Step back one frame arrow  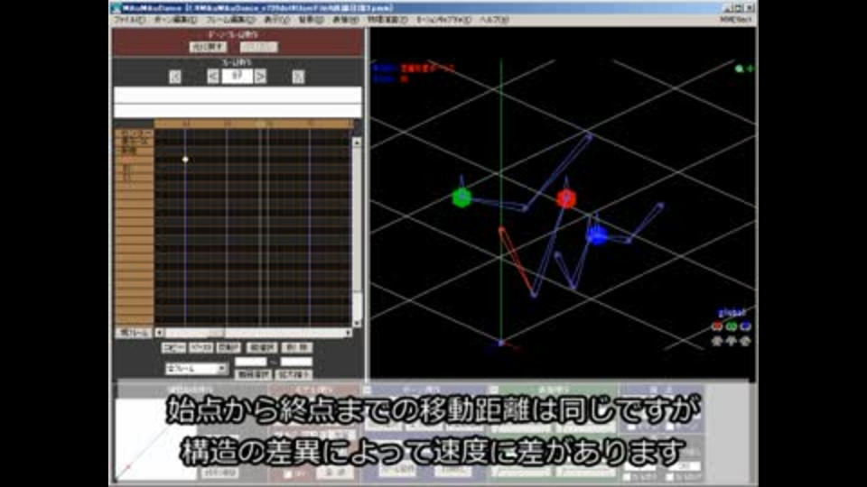213,77
